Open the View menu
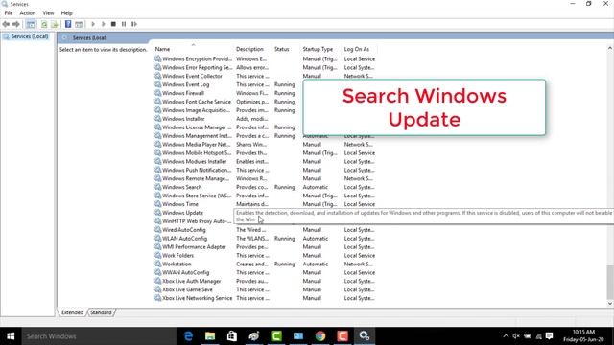The width and height of the screenshot is (614, 345). (48, 12)
